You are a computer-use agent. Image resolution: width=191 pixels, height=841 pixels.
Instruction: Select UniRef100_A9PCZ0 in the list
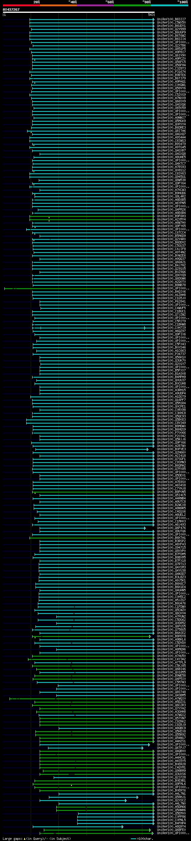pyautogui.click(x=171, y=58)
